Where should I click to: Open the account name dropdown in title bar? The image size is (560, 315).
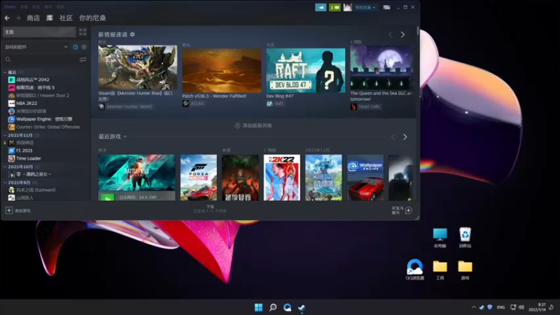365,7
